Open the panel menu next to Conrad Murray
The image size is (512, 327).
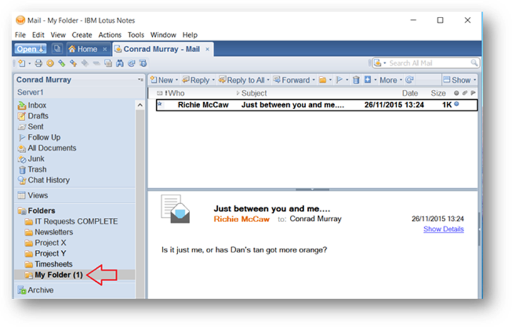coord(140,80)
